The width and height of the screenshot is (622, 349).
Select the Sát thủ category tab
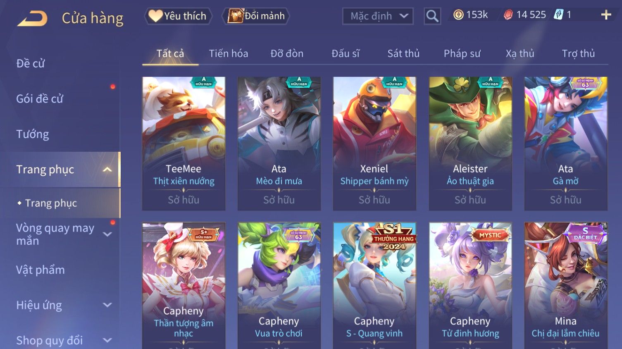point(403,54)
